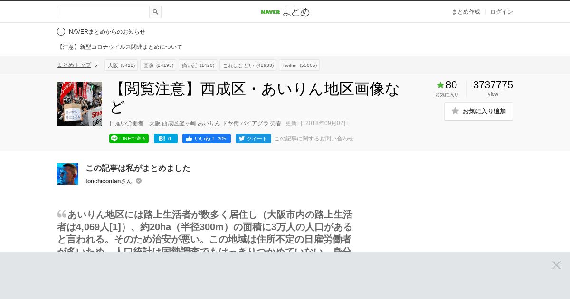
Task: Click the verified check badge beside tonchicontan
Action: point(139,181)
